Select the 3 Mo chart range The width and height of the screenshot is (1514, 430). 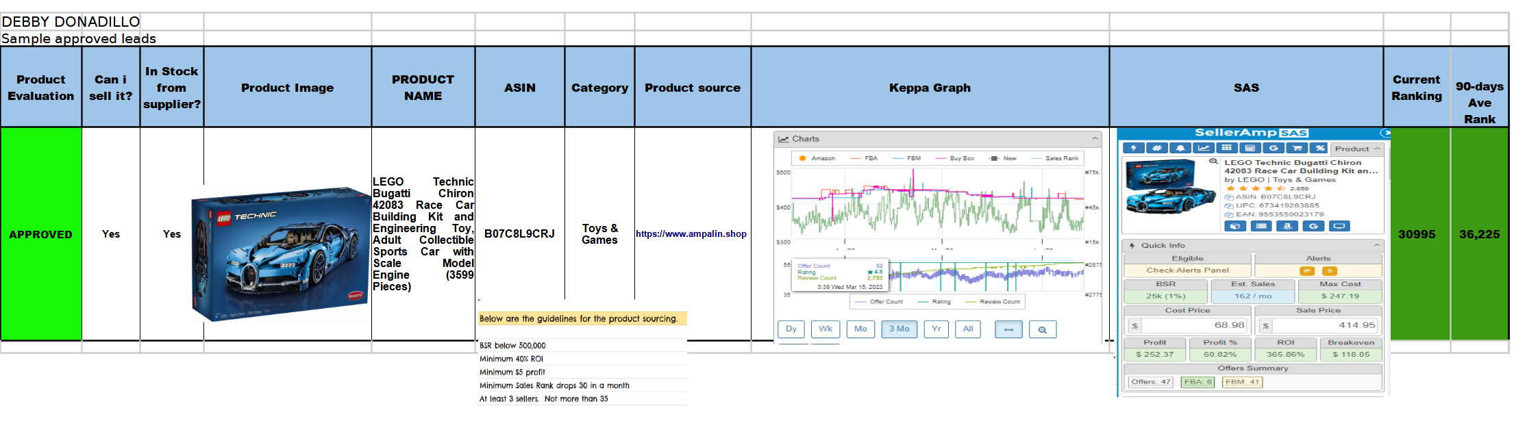click(899, 329)
